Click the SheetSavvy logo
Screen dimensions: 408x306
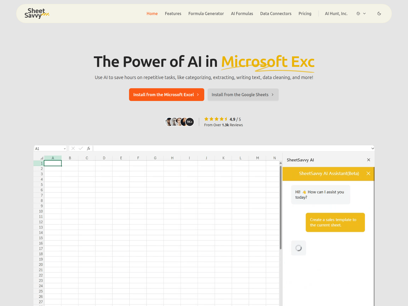(x=36, y=14)
